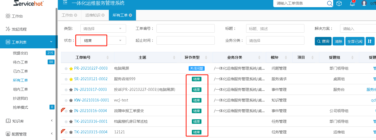The width and height of the screenshot is (376, 140).
Task: Click the hamburger menu collapse icon
Action: (65, 3)
